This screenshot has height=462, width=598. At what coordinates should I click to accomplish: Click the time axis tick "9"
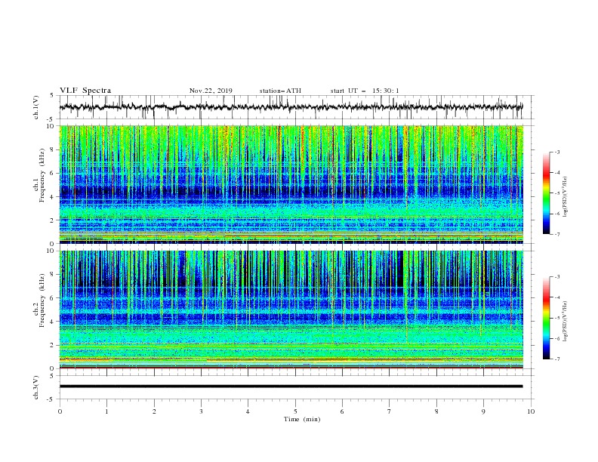coord(483,411)
